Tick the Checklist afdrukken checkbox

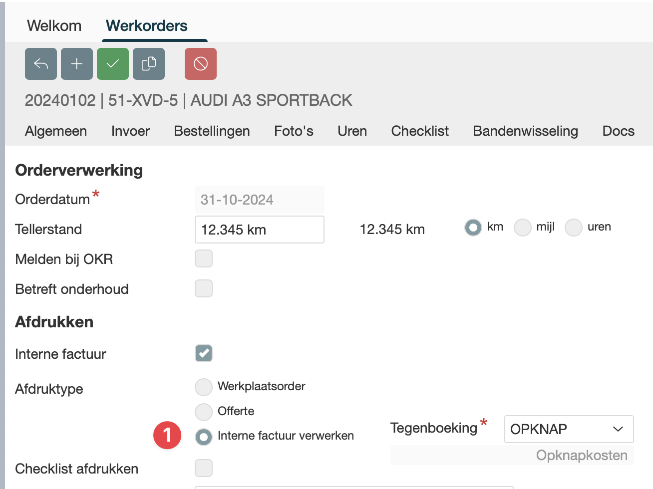point(204,469)
